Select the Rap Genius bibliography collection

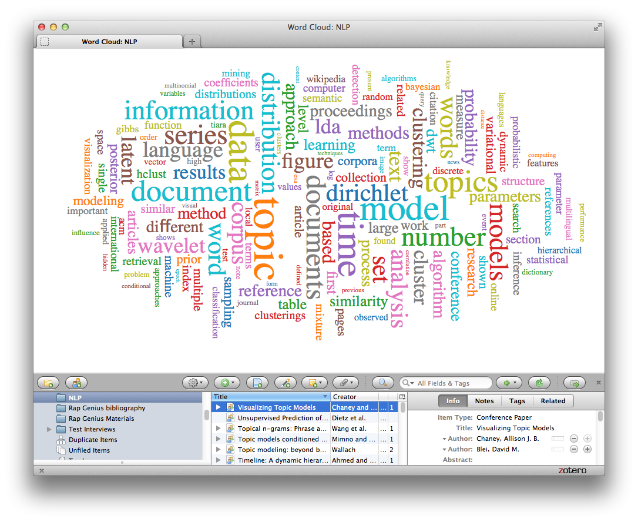(x=118, y=408)
